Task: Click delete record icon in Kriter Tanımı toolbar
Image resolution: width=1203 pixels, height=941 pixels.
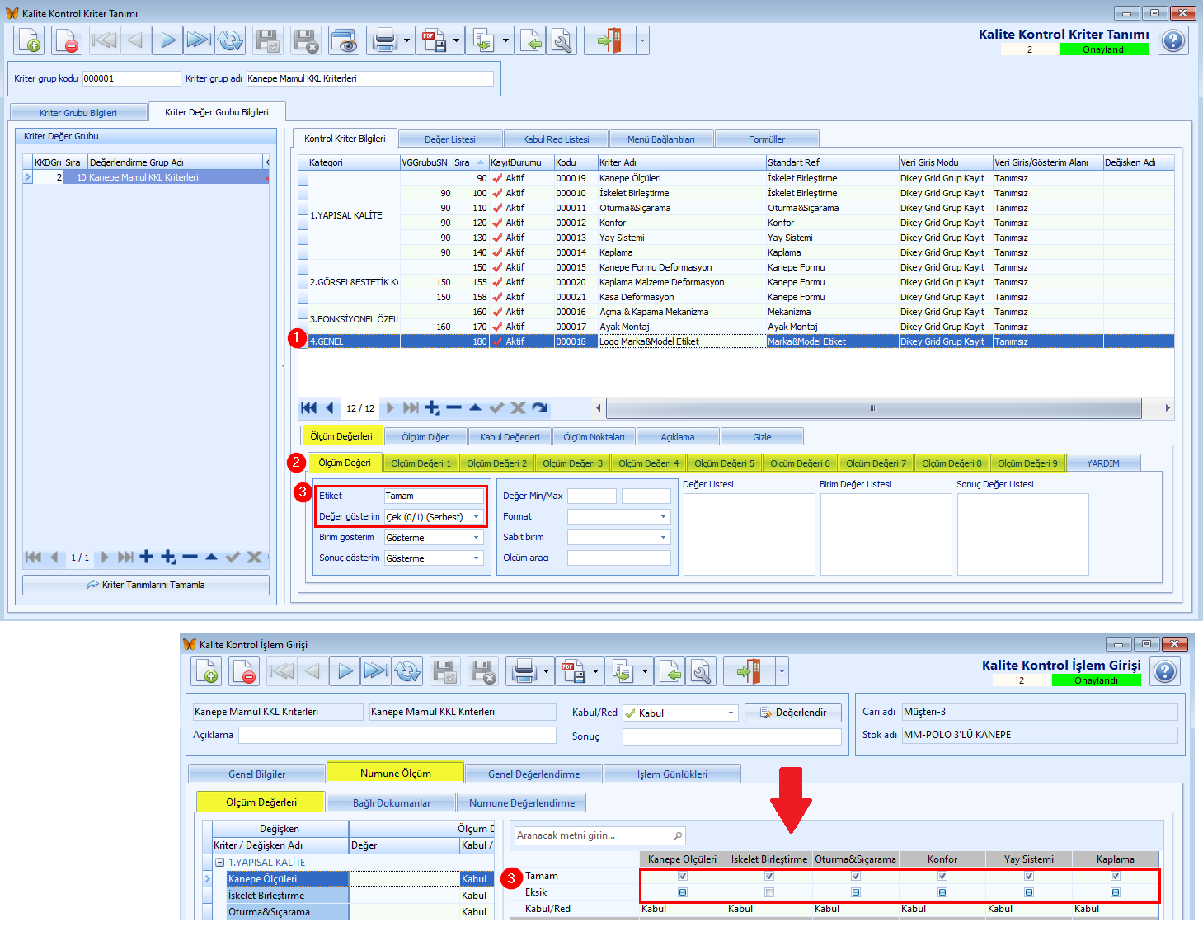Action: [x=67, y=40]
